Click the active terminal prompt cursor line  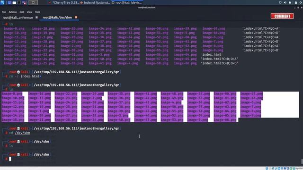pos(10,159)
